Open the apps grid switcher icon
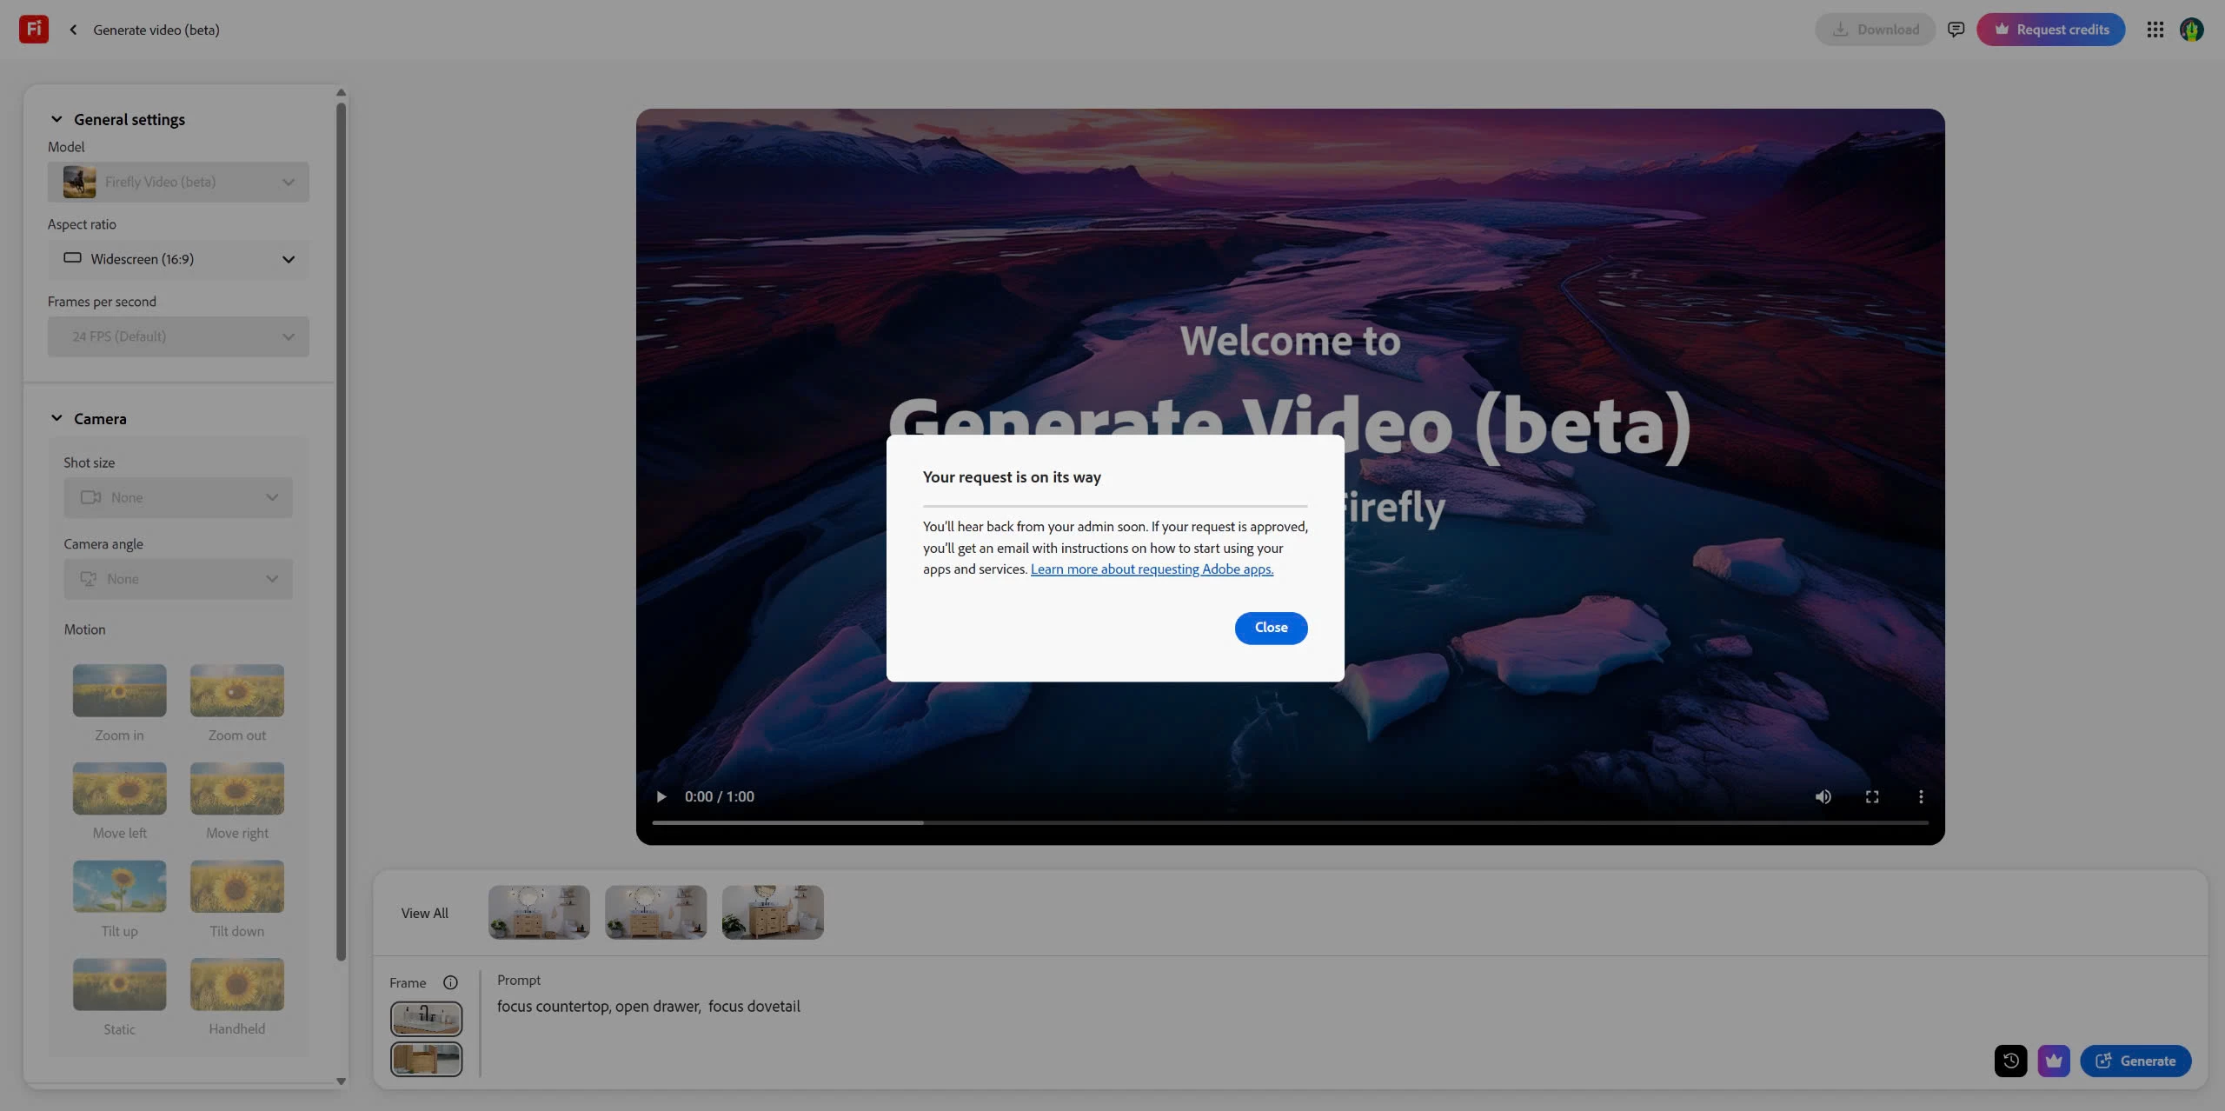 [x=2155, y=30]
